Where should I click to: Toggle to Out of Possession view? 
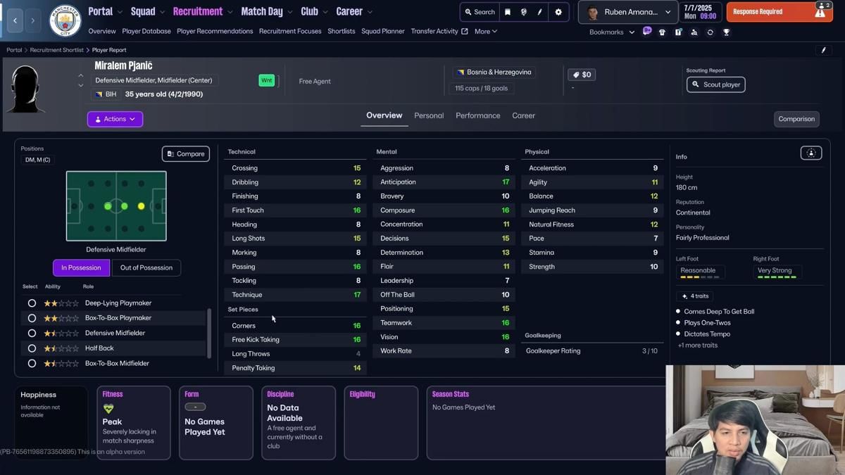click(146, 267)
